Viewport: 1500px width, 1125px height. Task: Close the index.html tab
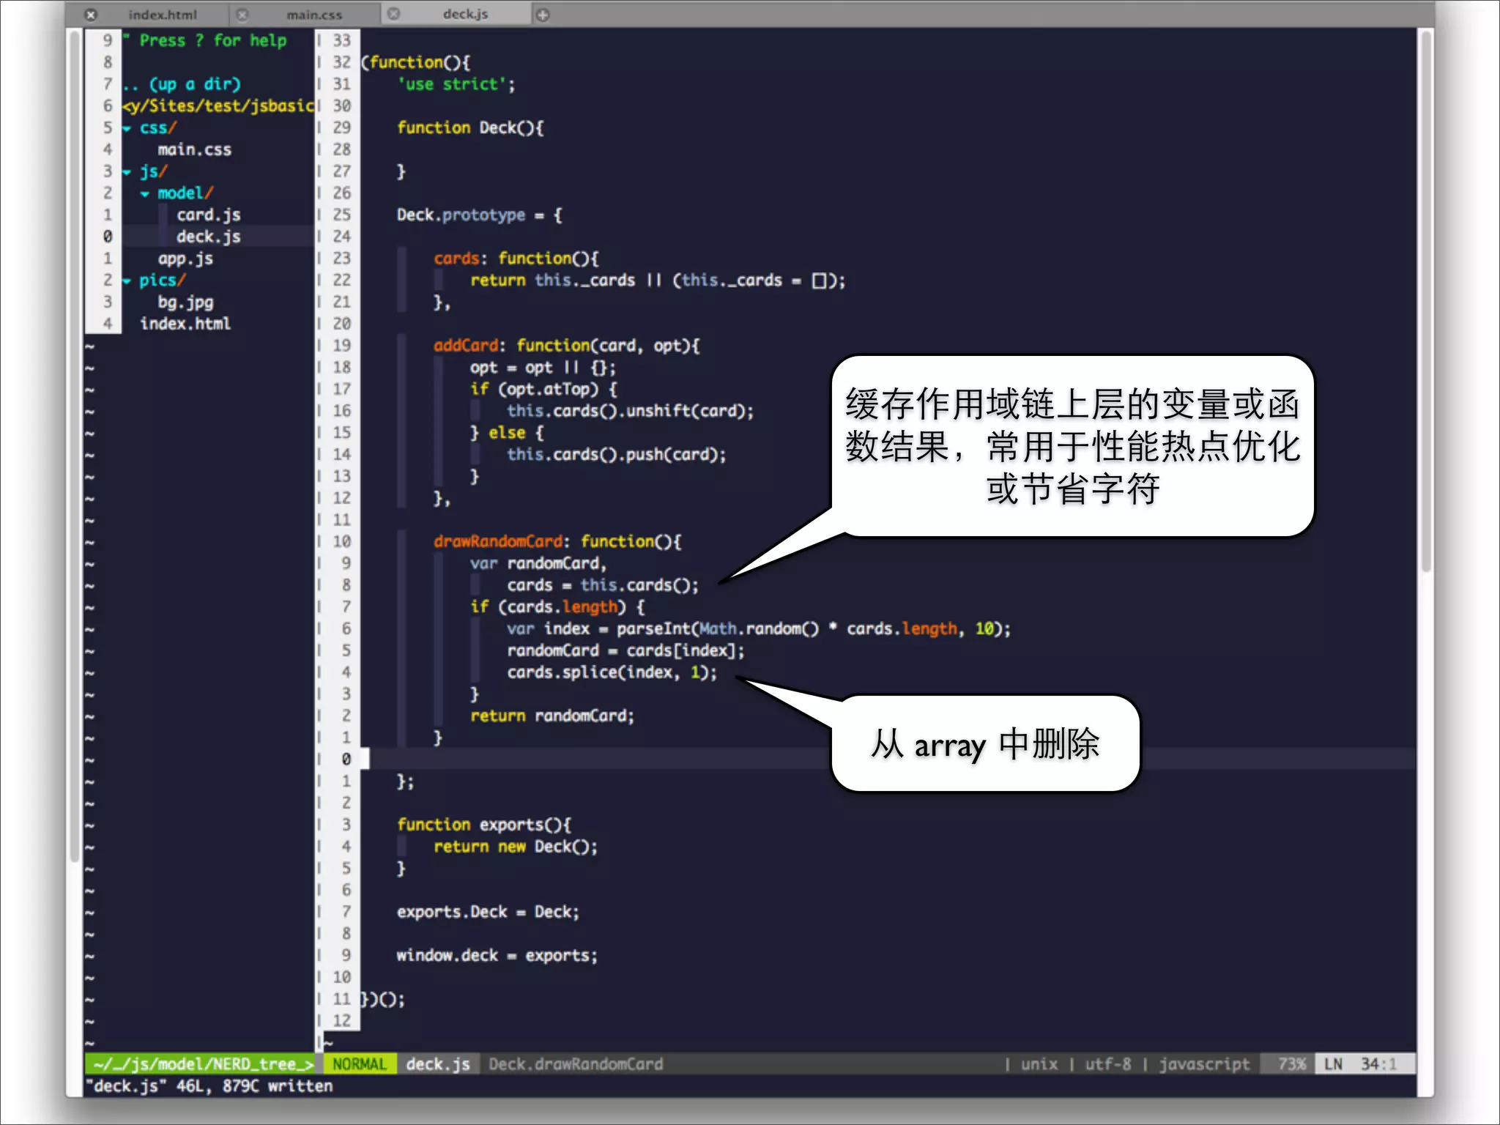pyautogui.click(x=90, y=14)
